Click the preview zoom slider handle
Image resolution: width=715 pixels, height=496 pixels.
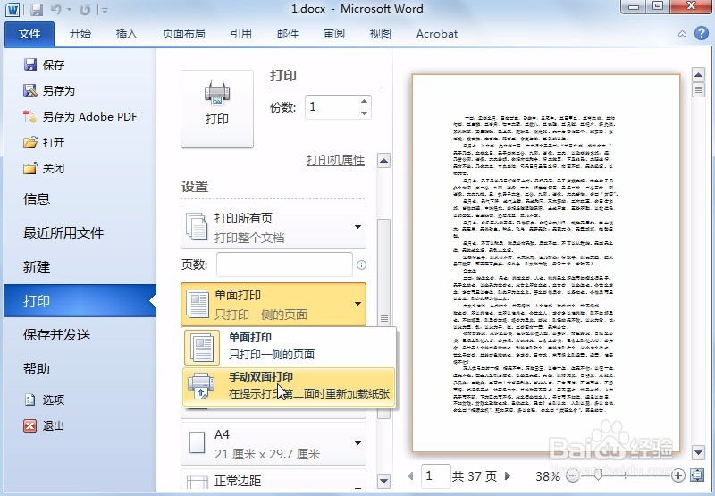point(598,476)
